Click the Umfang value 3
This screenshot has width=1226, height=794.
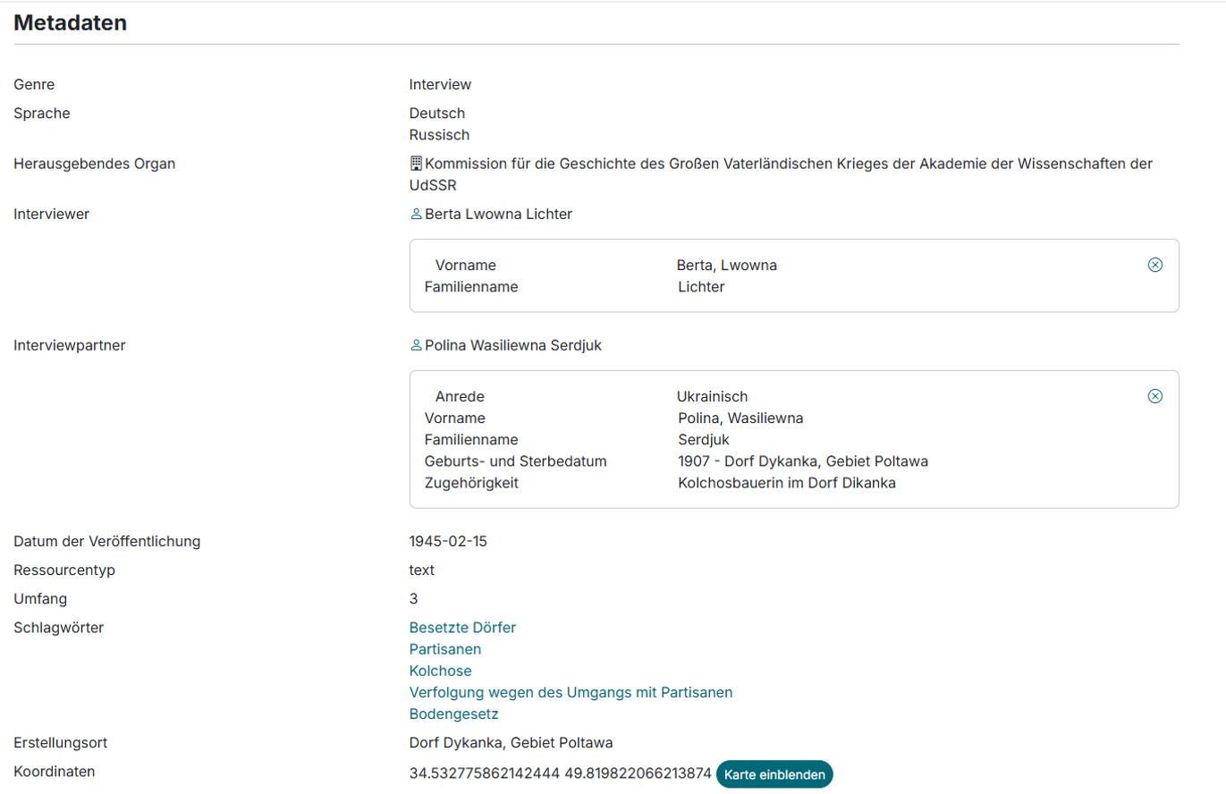413,598
